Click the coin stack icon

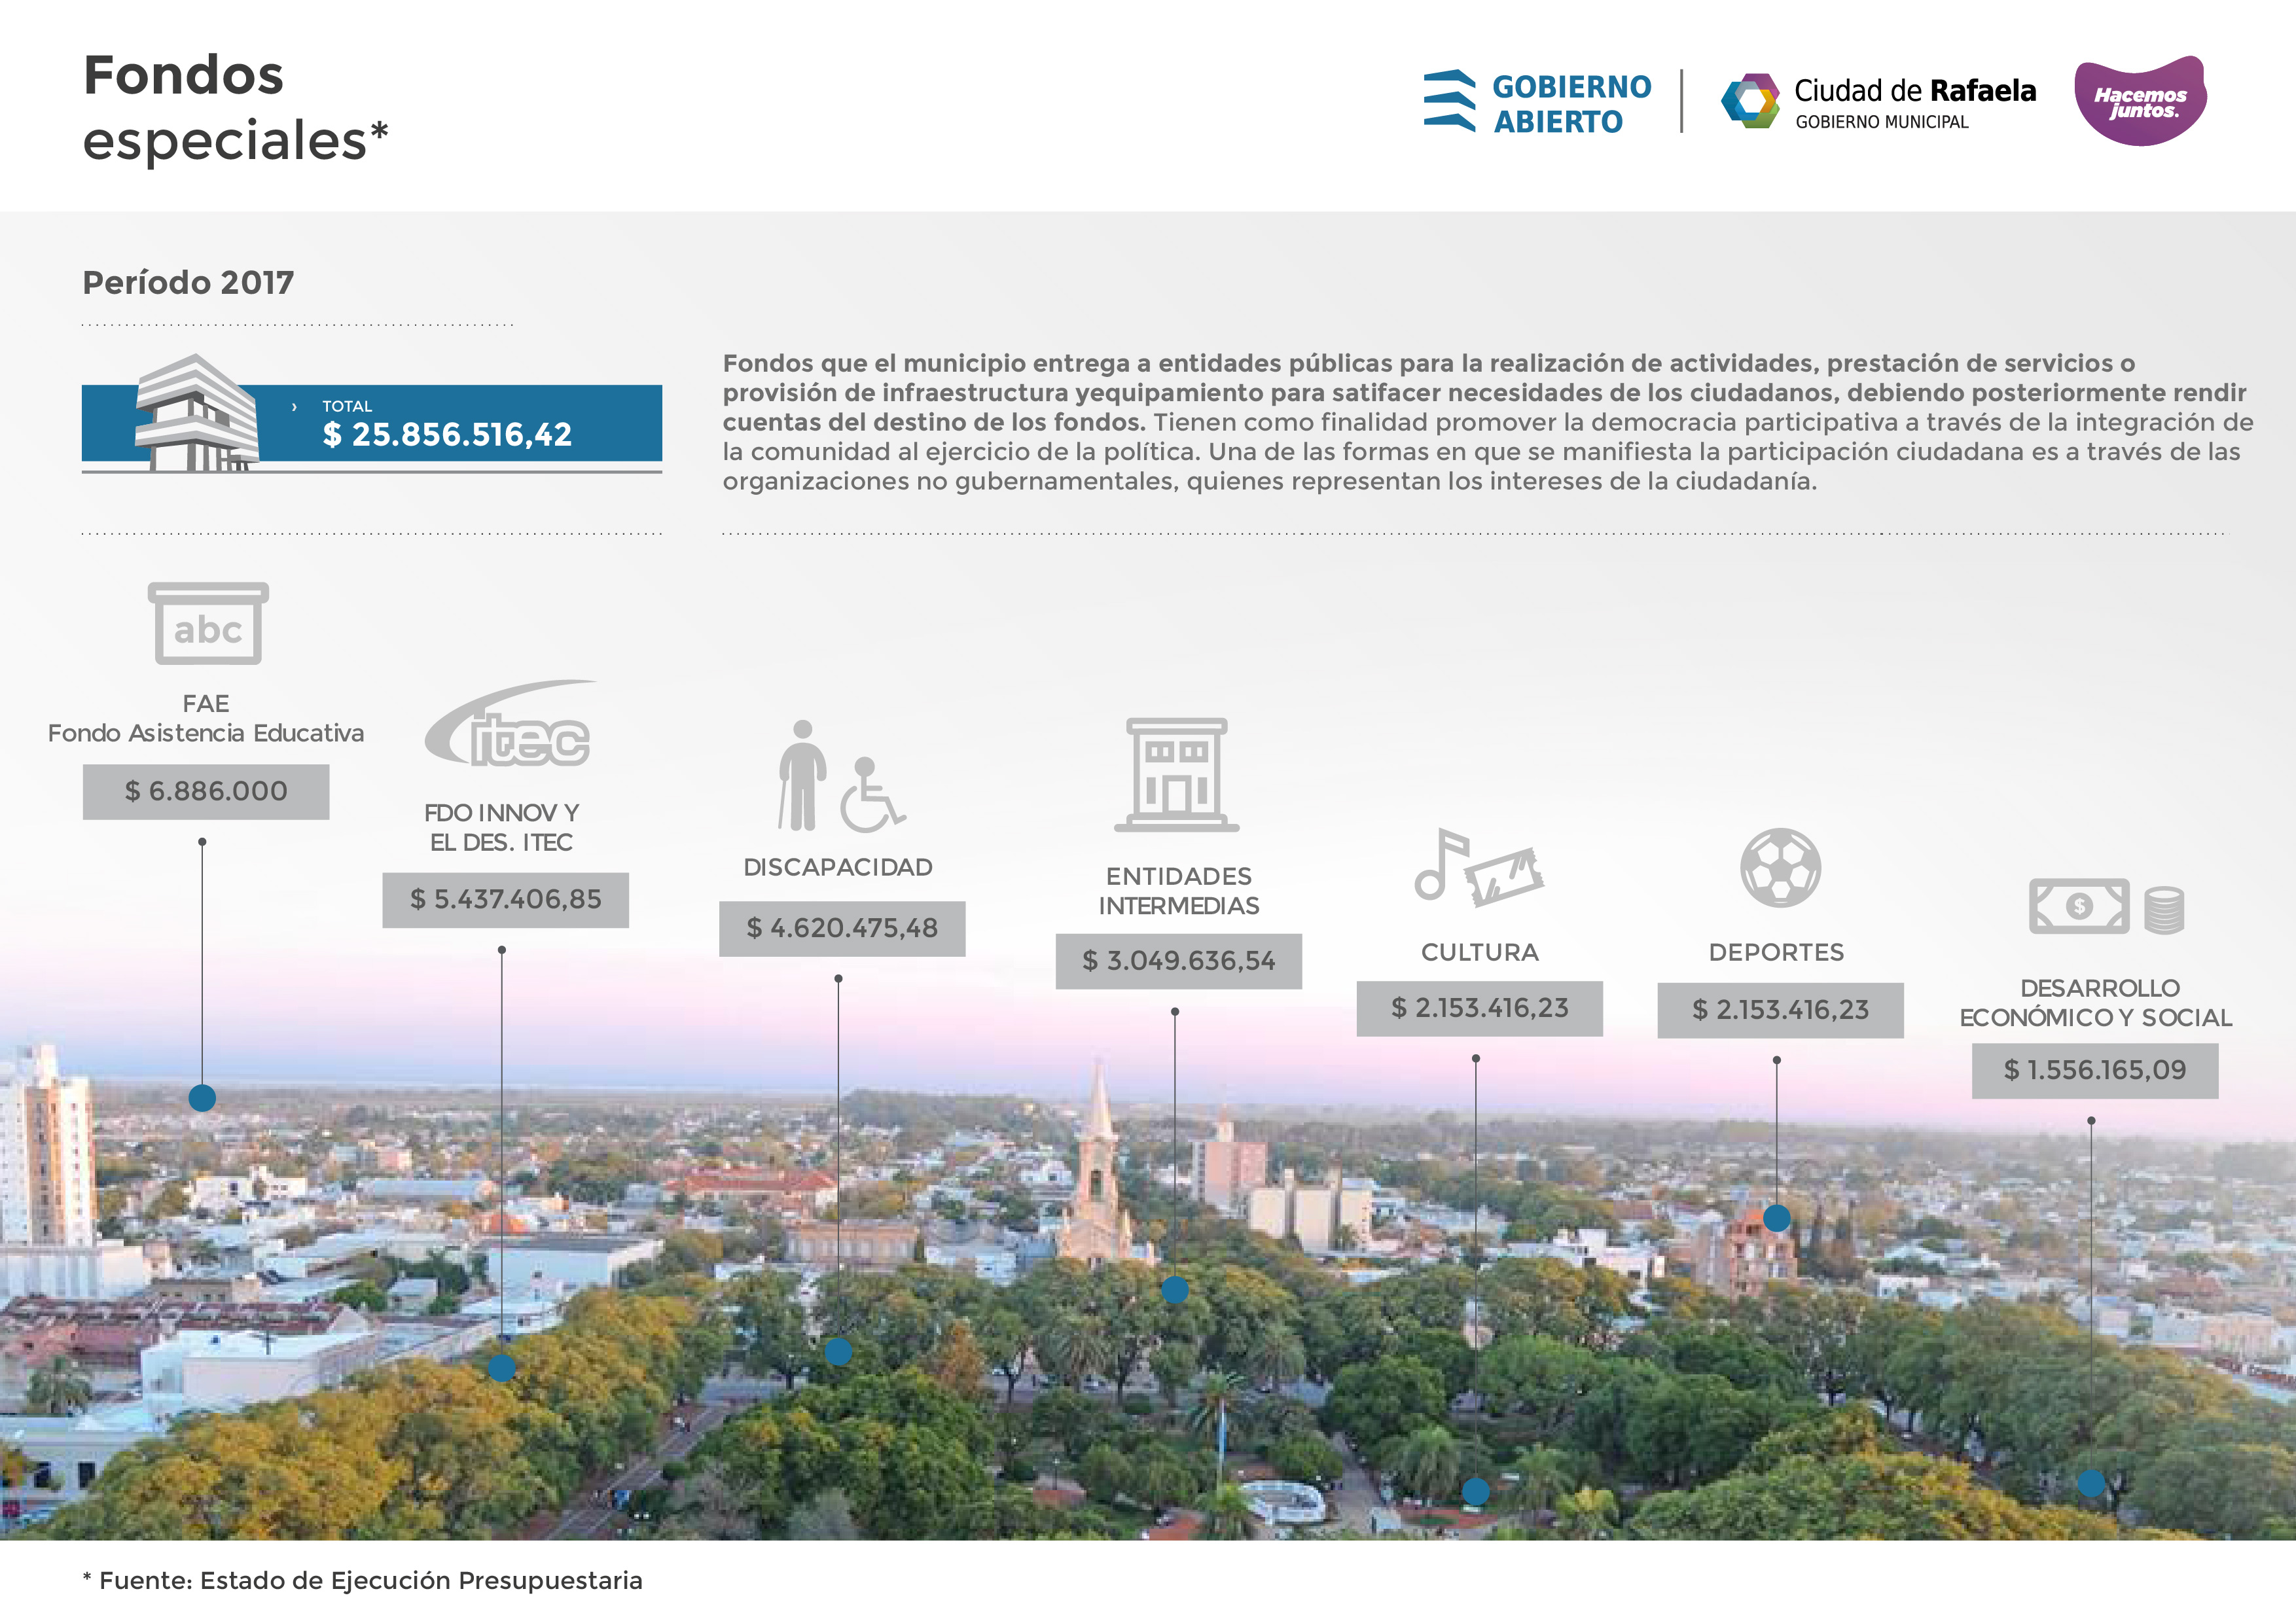point(2164,910)
